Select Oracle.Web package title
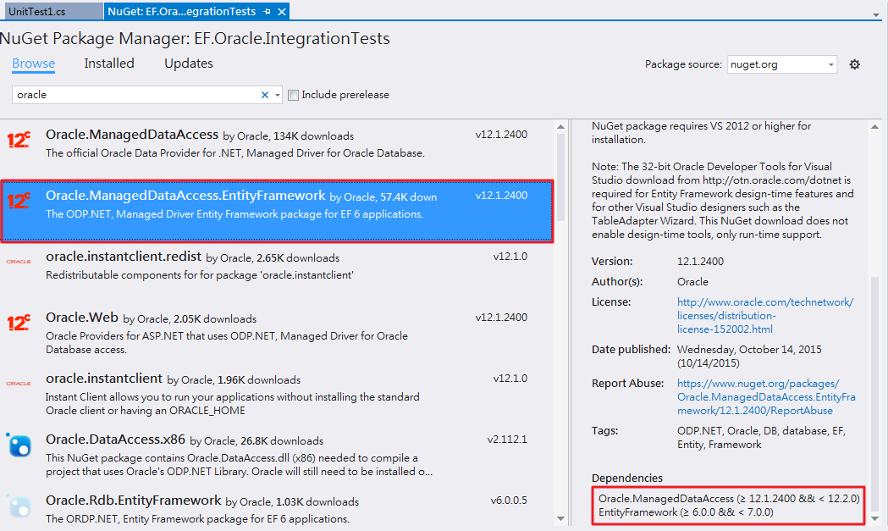 tap(82, 318)
